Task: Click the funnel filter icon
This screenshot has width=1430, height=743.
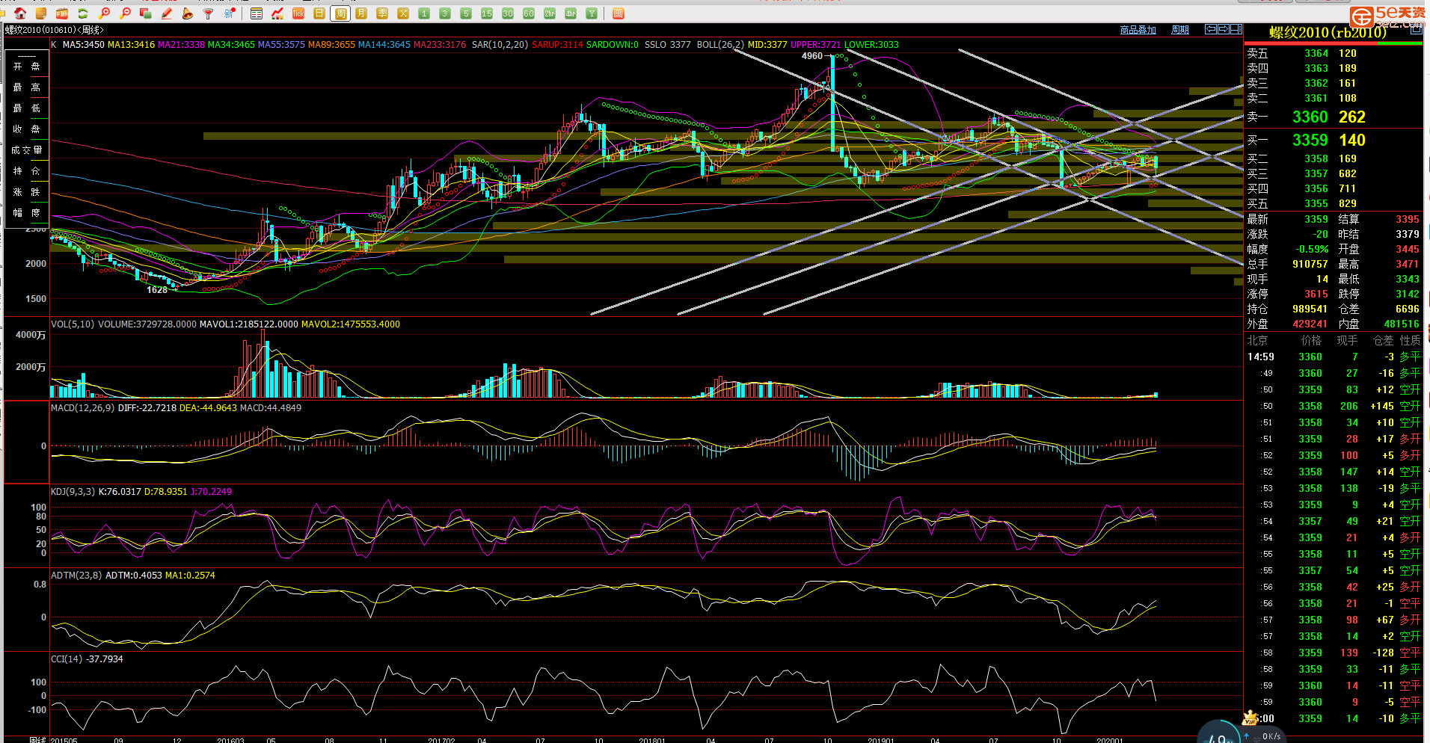Action: [x=209, y=13]
